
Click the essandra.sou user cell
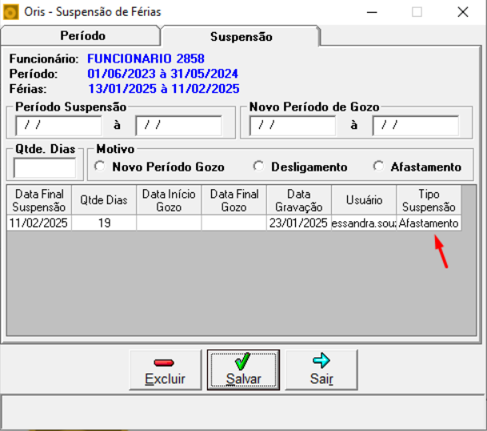pos(364,224)
